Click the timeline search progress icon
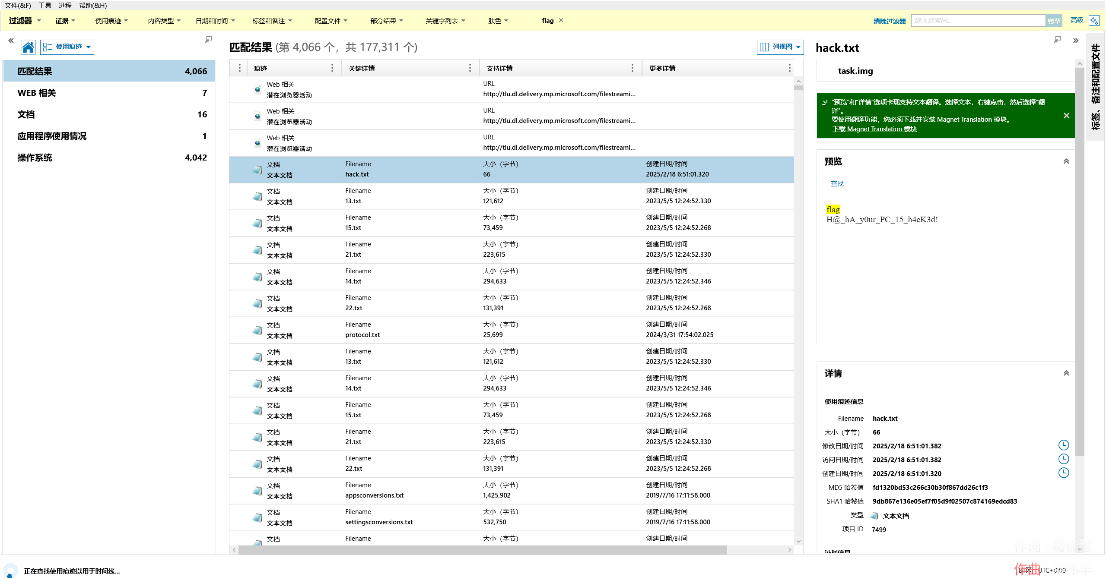 pos(10,571)
